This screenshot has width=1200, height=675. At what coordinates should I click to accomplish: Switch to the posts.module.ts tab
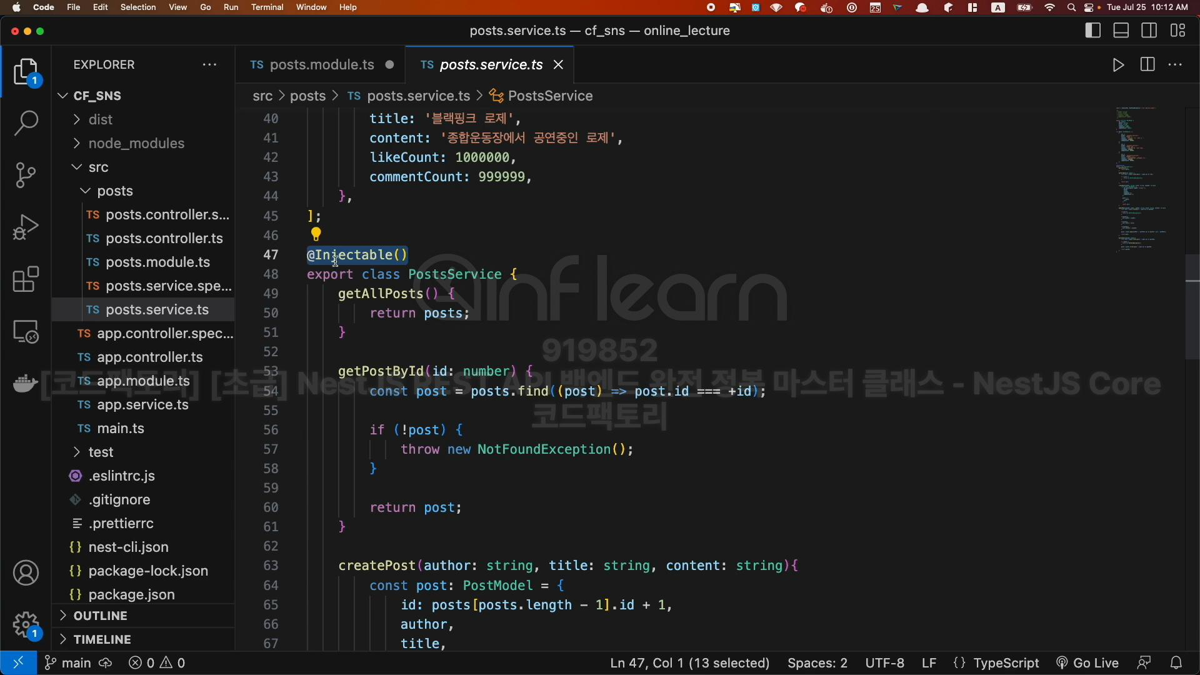click(321, 65)
